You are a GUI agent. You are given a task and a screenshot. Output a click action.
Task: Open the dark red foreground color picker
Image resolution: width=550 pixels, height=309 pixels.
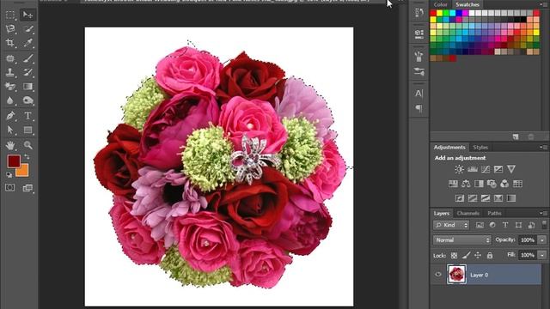[13, 161]
